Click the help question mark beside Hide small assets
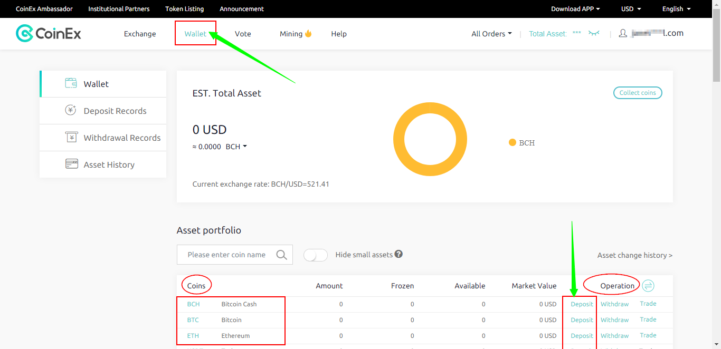Viewport: 721px width, 349px height. click(399, 254)
